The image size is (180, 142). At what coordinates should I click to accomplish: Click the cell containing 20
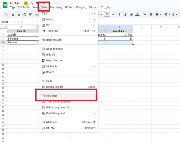coord(119,39)
